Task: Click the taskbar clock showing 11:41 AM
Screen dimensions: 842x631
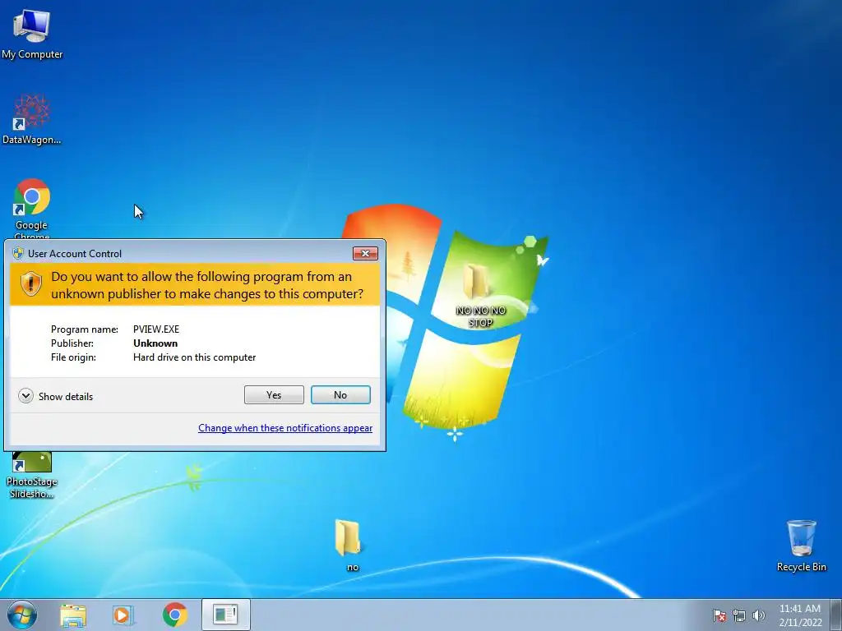Action: pos(800,615)
